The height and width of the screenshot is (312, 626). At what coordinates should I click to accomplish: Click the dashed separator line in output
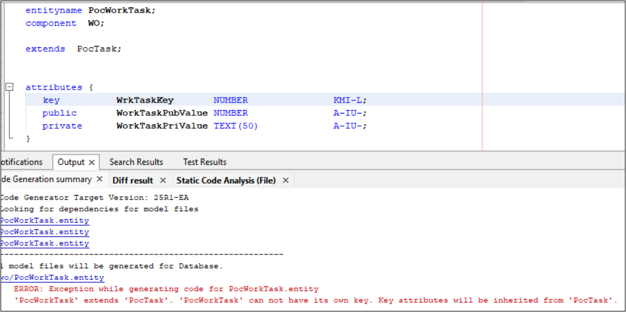tap(142, 254)
